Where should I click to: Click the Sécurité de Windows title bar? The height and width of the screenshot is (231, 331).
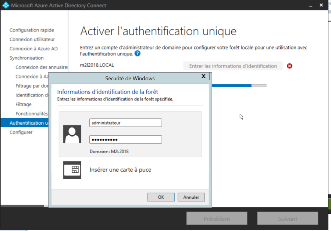[130, 78]
